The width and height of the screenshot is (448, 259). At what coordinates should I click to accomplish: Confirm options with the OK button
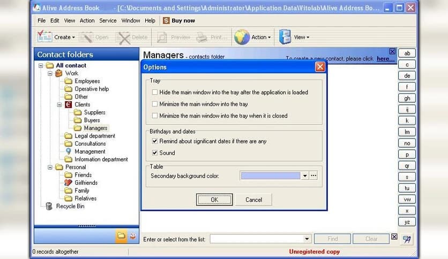[x=214, y=200]
